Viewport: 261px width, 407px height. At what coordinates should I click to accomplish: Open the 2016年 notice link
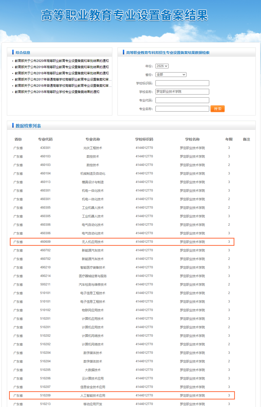[x=63, y=86]
